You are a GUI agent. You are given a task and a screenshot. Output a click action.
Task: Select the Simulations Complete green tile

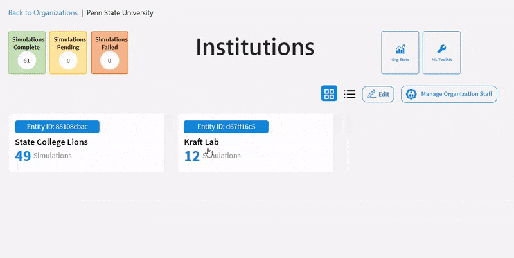[27, 53]
